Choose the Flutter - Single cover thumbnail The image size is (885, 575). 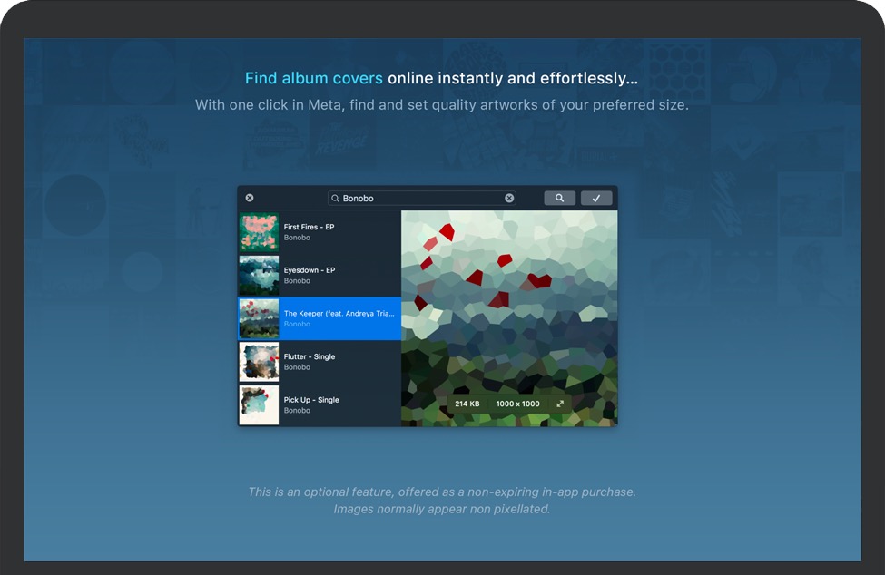point(259,362)
